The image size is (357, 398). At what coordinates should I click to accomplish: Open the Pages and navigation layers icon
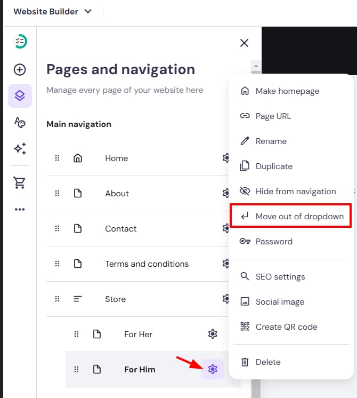pyautogui.click(x=20, y=96)
